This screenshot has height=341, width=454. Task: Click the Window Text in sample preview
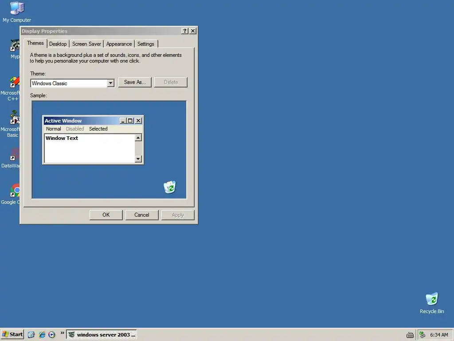pos(62,138)
